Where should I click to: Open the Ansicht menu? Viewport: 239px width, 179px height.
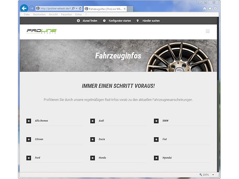[53, 14]
